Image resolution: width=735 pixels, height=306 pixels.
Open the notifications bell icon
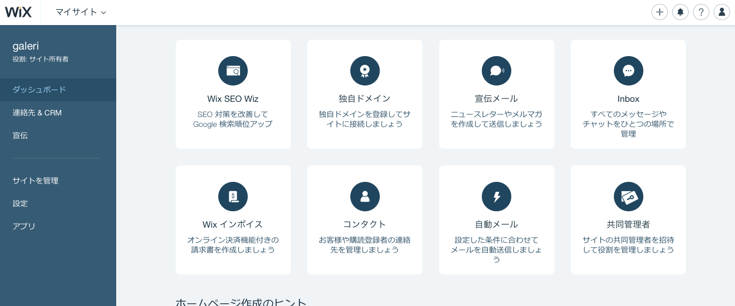click(680, 12)
